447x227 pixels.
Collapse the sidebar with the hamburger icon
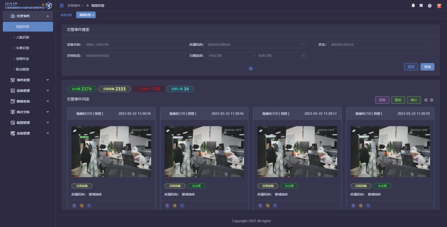[62, 6]
